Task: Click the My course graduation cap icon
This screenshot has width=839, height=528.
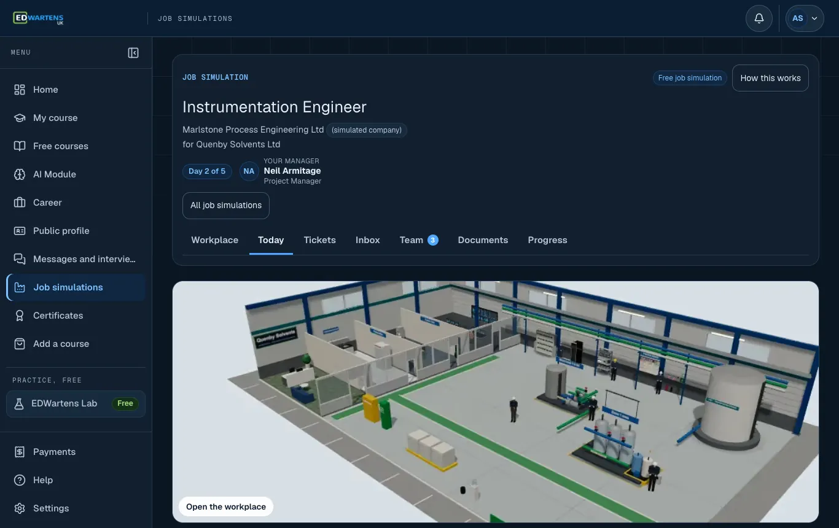Action: (x=20, y=118)
